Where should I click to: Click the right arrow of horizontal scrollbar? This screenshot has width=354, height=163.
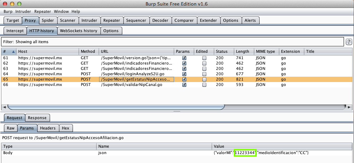point(349,107)
